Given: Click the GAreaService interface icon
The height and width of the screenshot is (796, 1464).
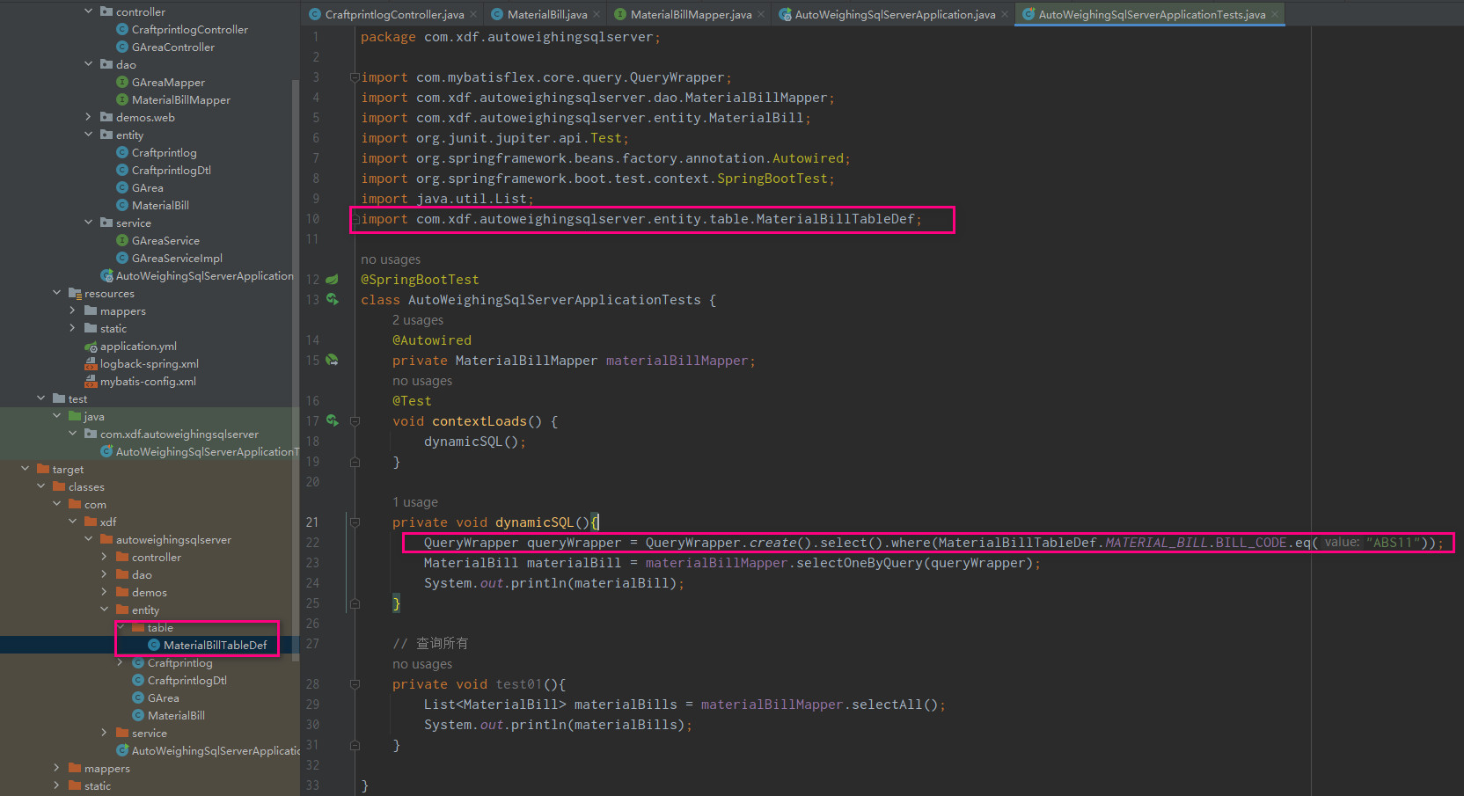Looking at the screenshot, I should [x=122, y=241].
